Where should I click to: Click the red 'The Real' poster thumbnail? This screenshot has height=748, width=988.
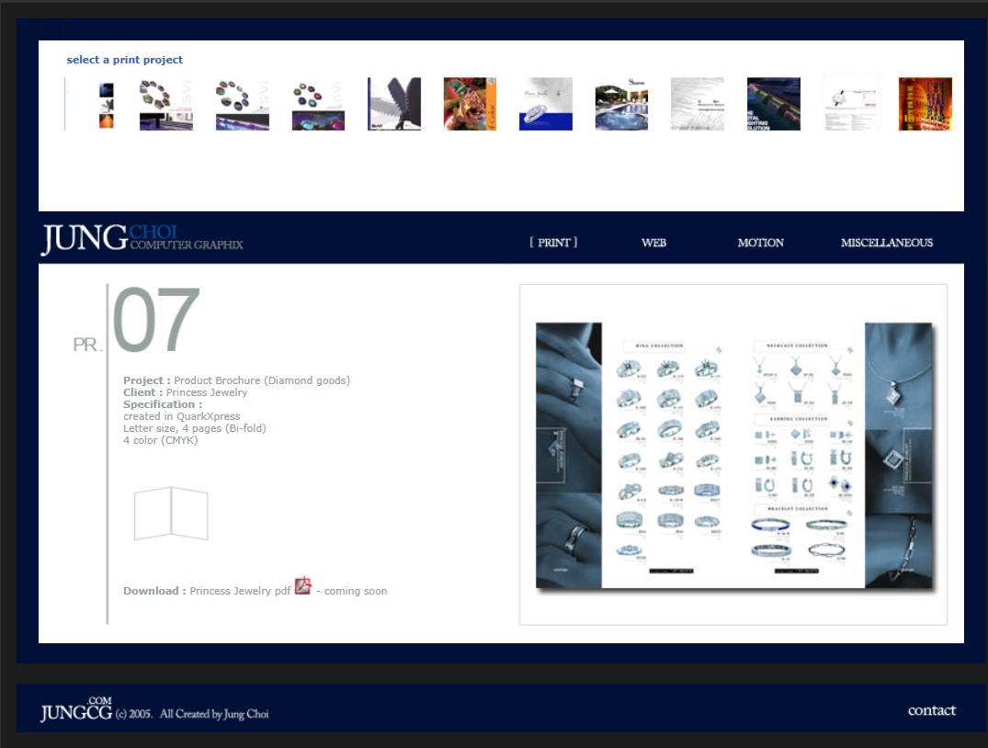925,104
